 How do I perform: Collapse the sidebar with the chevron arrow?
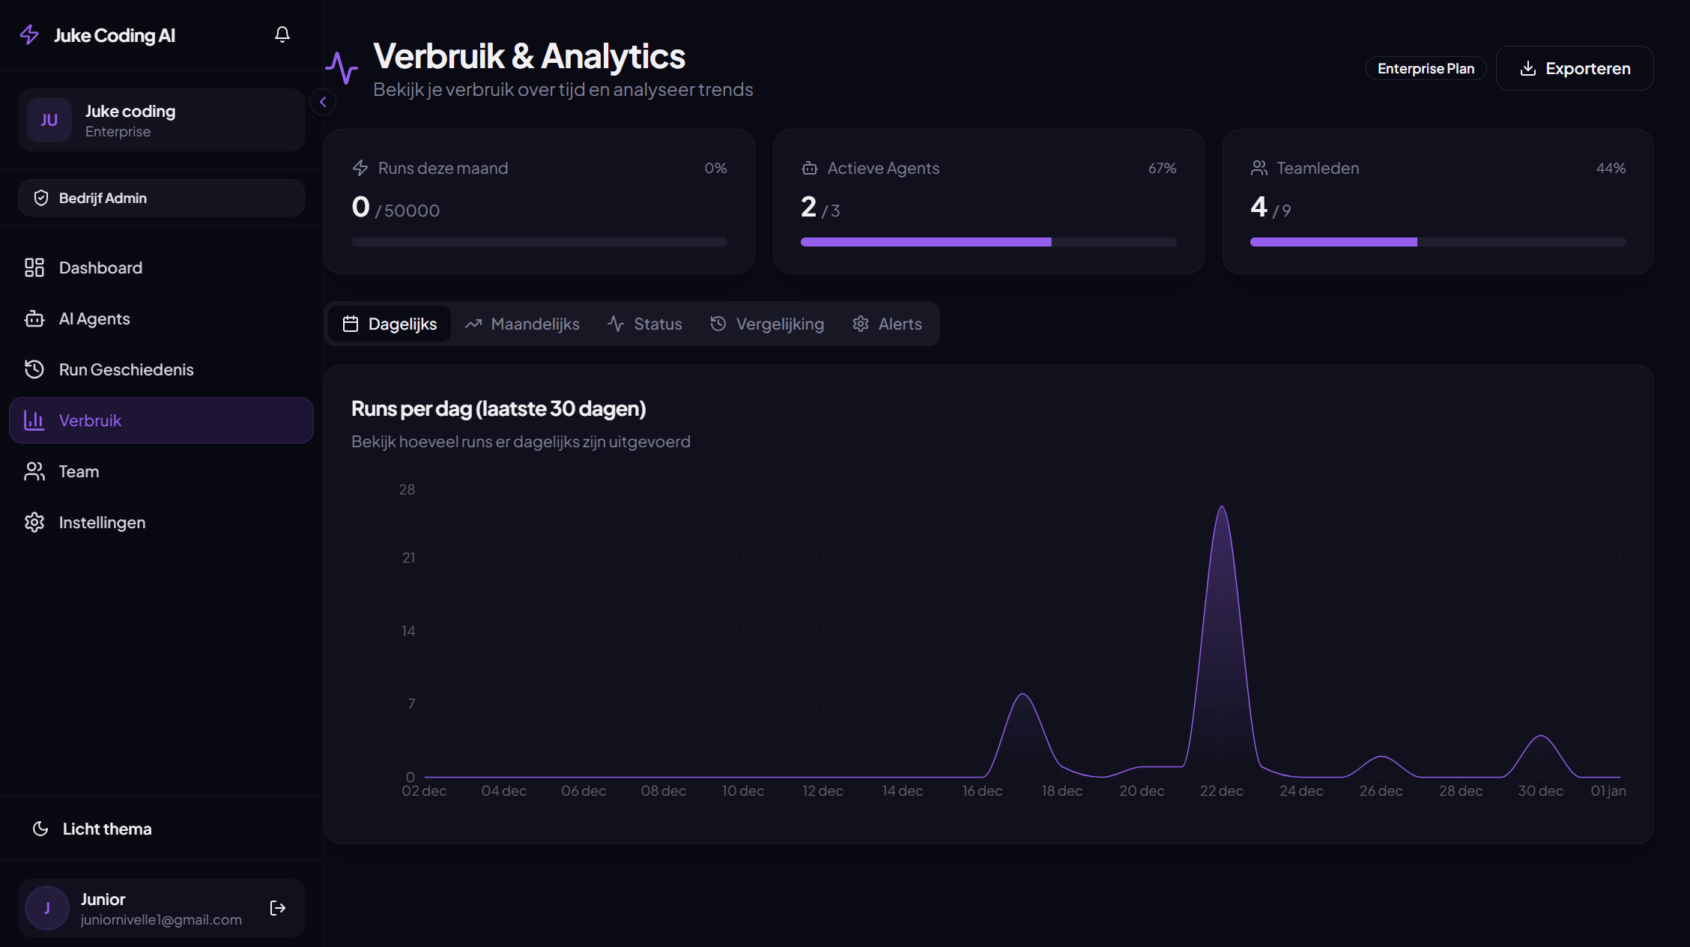(x=324, y=102)
